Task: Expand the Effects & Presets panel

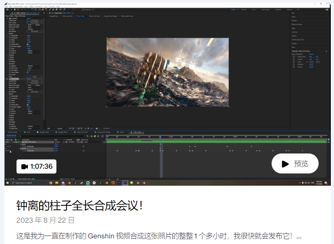Action: click(x=297, y=25)
